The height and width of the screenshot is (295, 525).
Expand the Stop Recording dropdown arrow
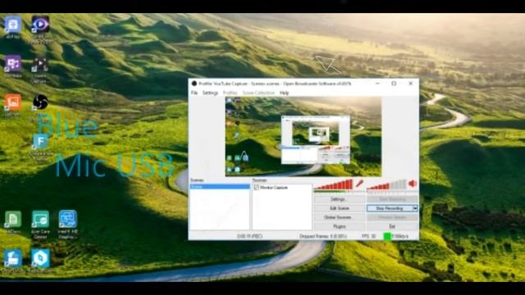pos(415,208)
